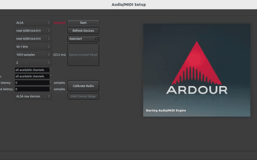Click the stepper arrow of the upper latency field

(50, 83)
